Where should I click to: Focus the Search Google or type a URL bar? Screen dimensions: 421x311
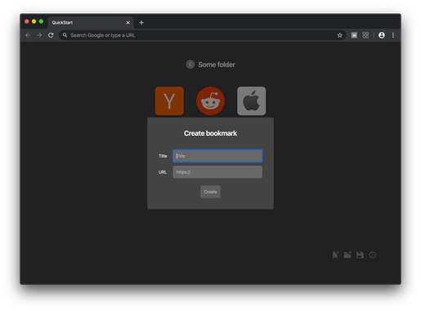click(x=202, y=35)
